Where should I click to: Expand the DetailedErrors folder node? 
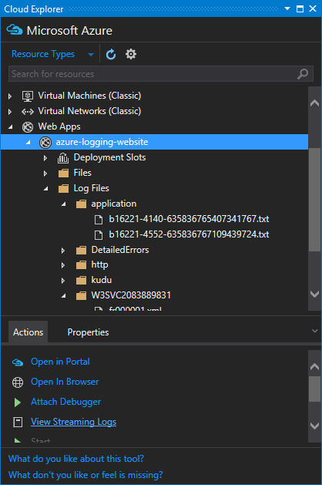click(x=63, y=251)
